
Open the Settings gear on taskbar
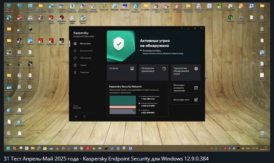pyautogui.click(x=63, y=148)
